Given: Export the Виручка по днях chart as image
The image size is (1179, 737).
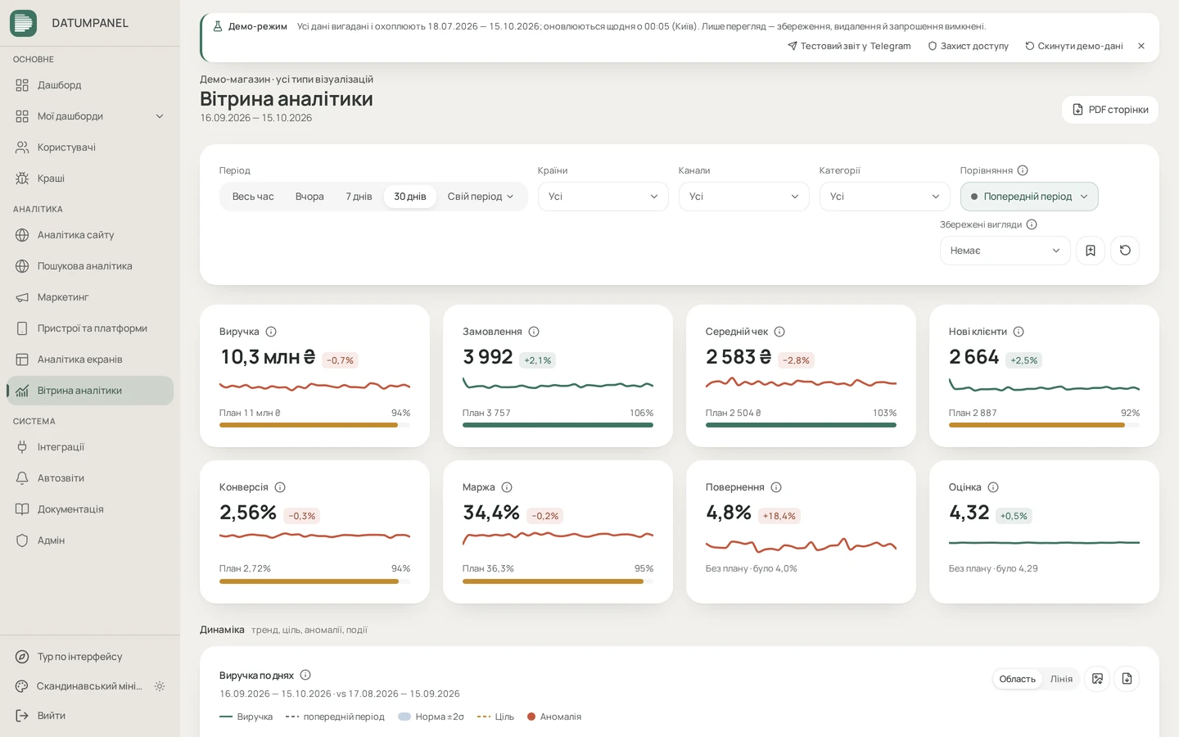Looking at the screenshot, I should (1097, 679).
